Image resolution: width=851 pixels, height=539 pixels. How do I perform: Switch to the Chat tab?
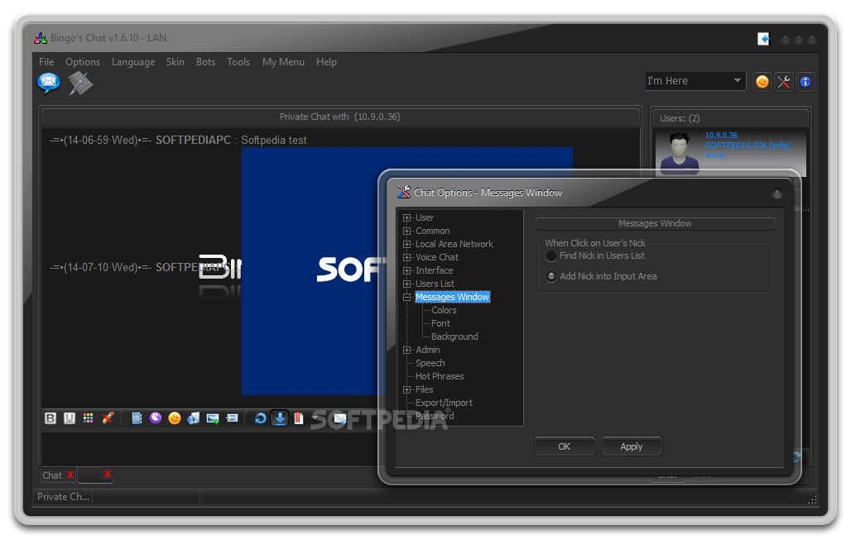tap(53, 475)
